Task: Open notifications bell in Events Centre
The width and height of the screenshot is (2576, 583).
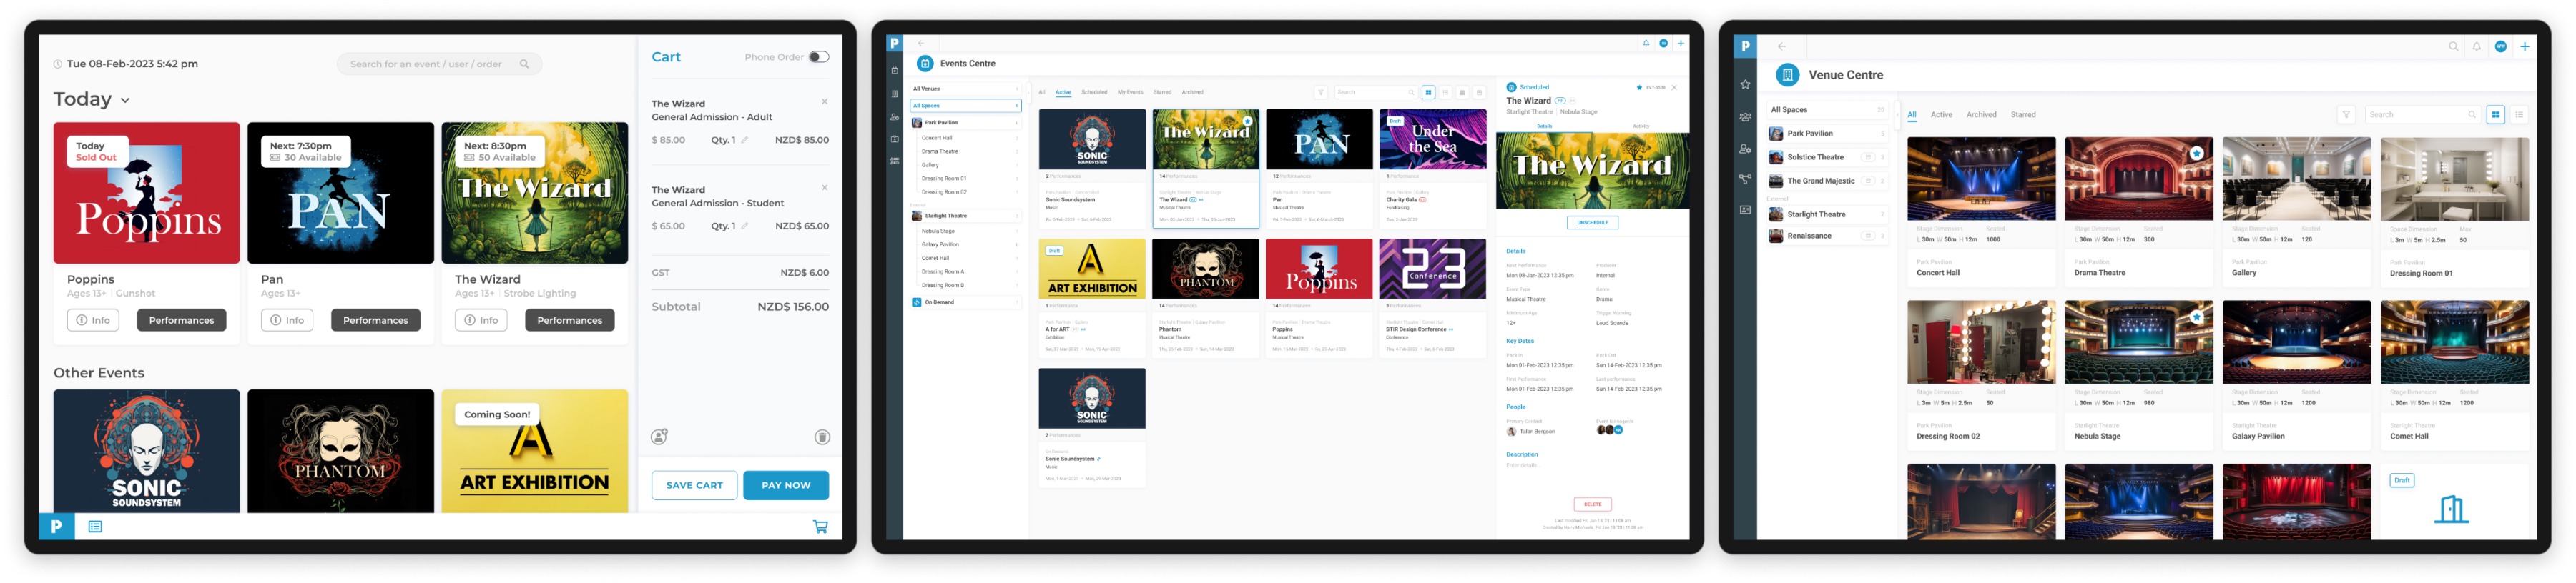Action: tap(1646, 44)
